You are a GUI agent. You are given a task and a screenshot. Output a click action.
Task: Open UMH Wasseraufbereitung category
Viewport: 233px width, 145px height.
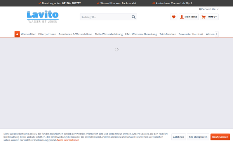point(141,34)
